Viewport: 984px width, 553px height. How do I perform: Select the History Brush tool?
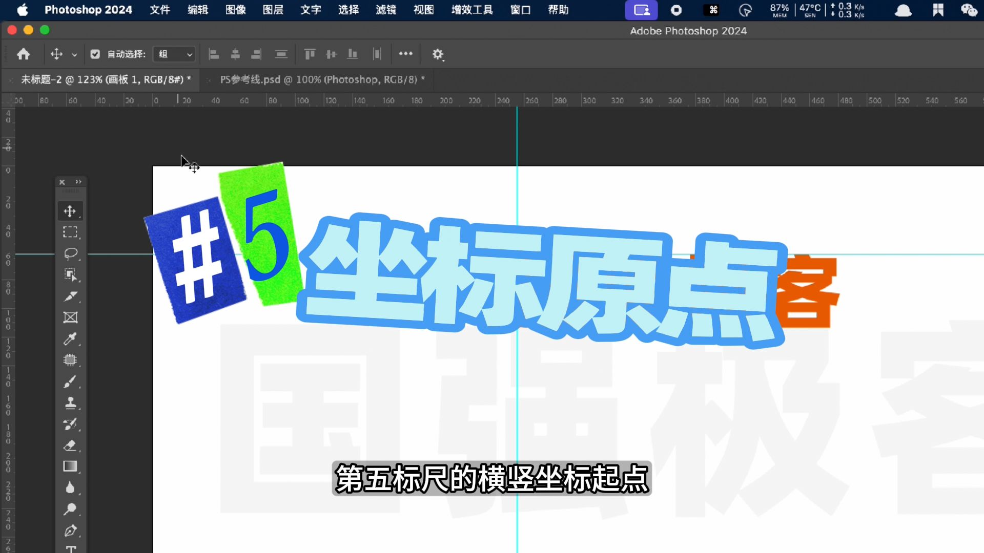point(70,424)
